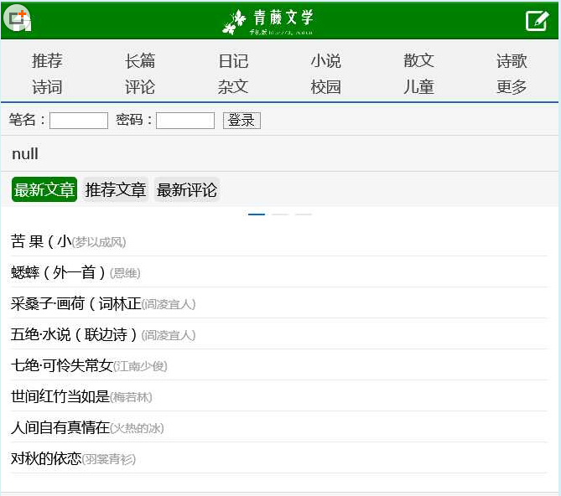
Task: Select the 小说 category
Action: [x=325, y=60]
